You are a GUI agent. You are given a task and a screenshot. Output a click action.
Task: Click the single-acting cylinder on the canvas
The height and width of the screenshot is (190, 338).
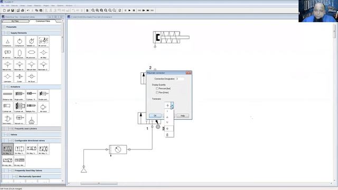click(x=171, y=37)
